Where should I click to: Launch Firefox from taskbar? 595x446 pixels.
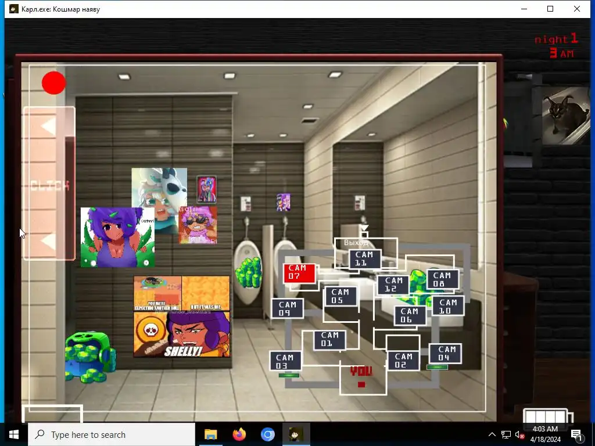[239, 434]
